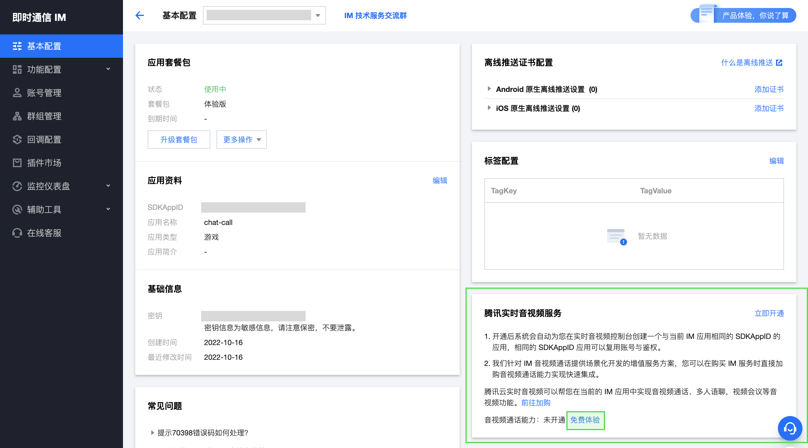Open the application selector dropdown
The height and width of the screenshot is (448, 808).
264,15
